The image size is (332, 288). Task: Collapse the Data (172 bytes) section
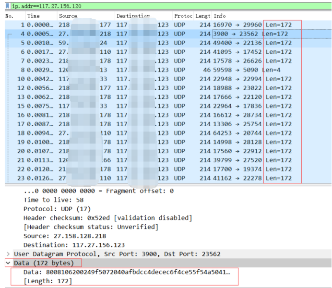tap(8, 263)
